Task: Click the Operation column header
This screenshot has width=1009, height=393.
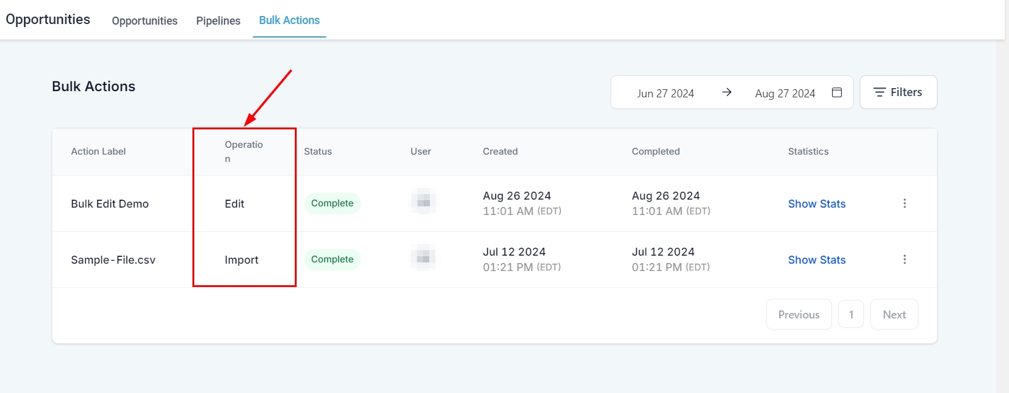Action: click(x=244, y=152)
